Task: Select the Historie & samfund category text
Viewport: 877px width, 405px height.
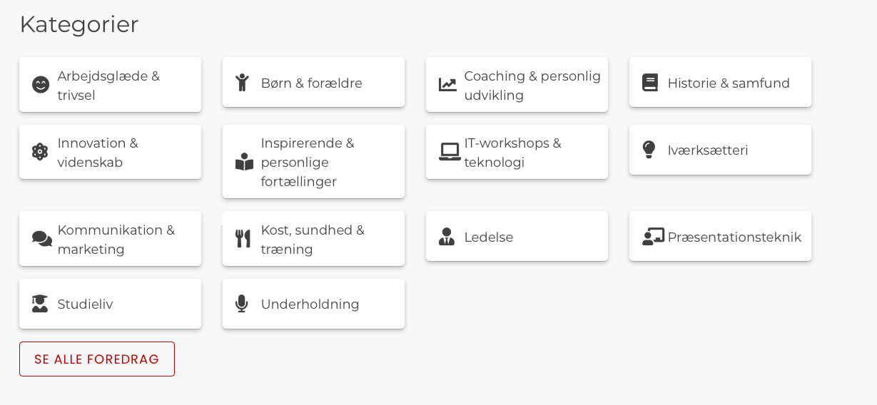Action: tap(729, 83)
